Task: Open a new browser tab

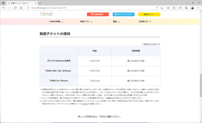Action: [x=40, y=3]
